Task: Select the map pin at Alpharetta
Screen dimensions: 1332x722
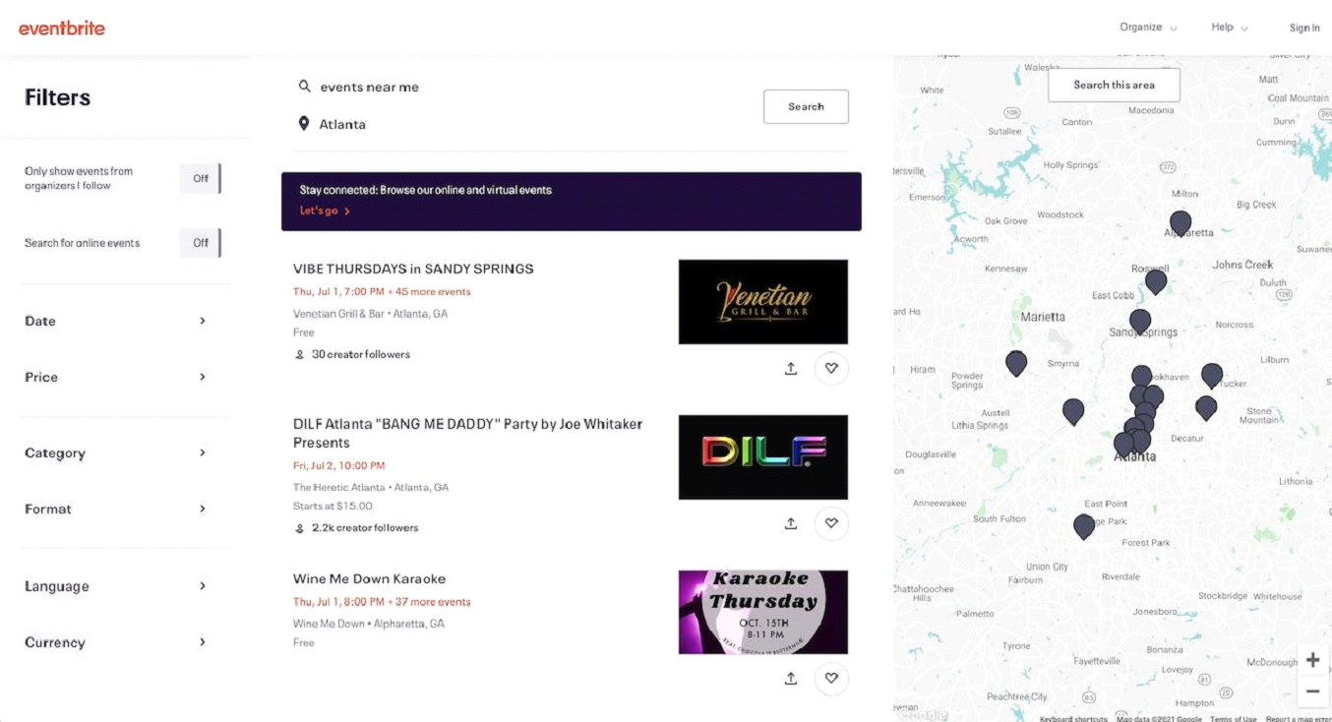Action: tap(1181, 223)
